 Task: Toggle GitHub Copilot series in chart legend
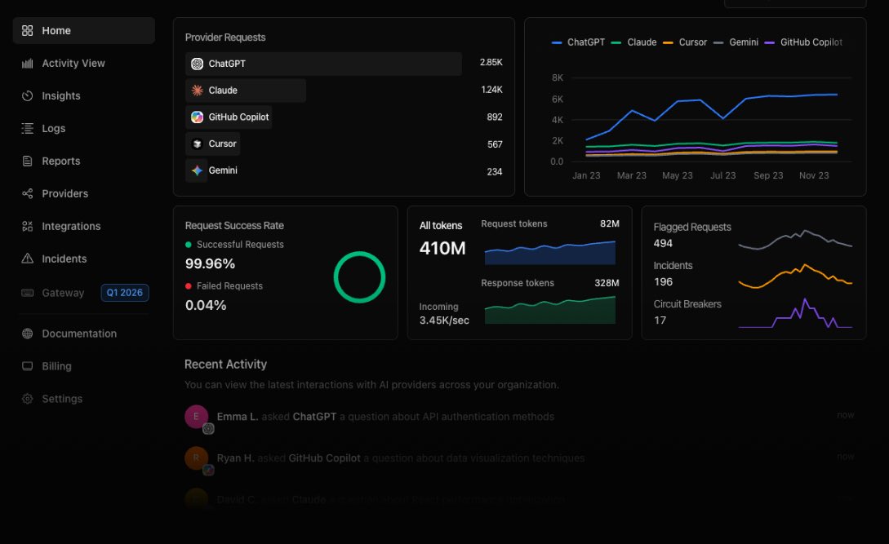click(x=803, y=42)
